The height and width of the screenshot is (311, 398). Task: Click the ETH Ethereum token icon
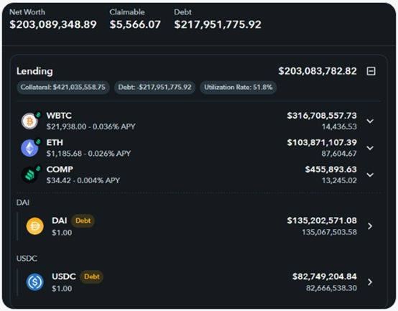tap(29, 148)
